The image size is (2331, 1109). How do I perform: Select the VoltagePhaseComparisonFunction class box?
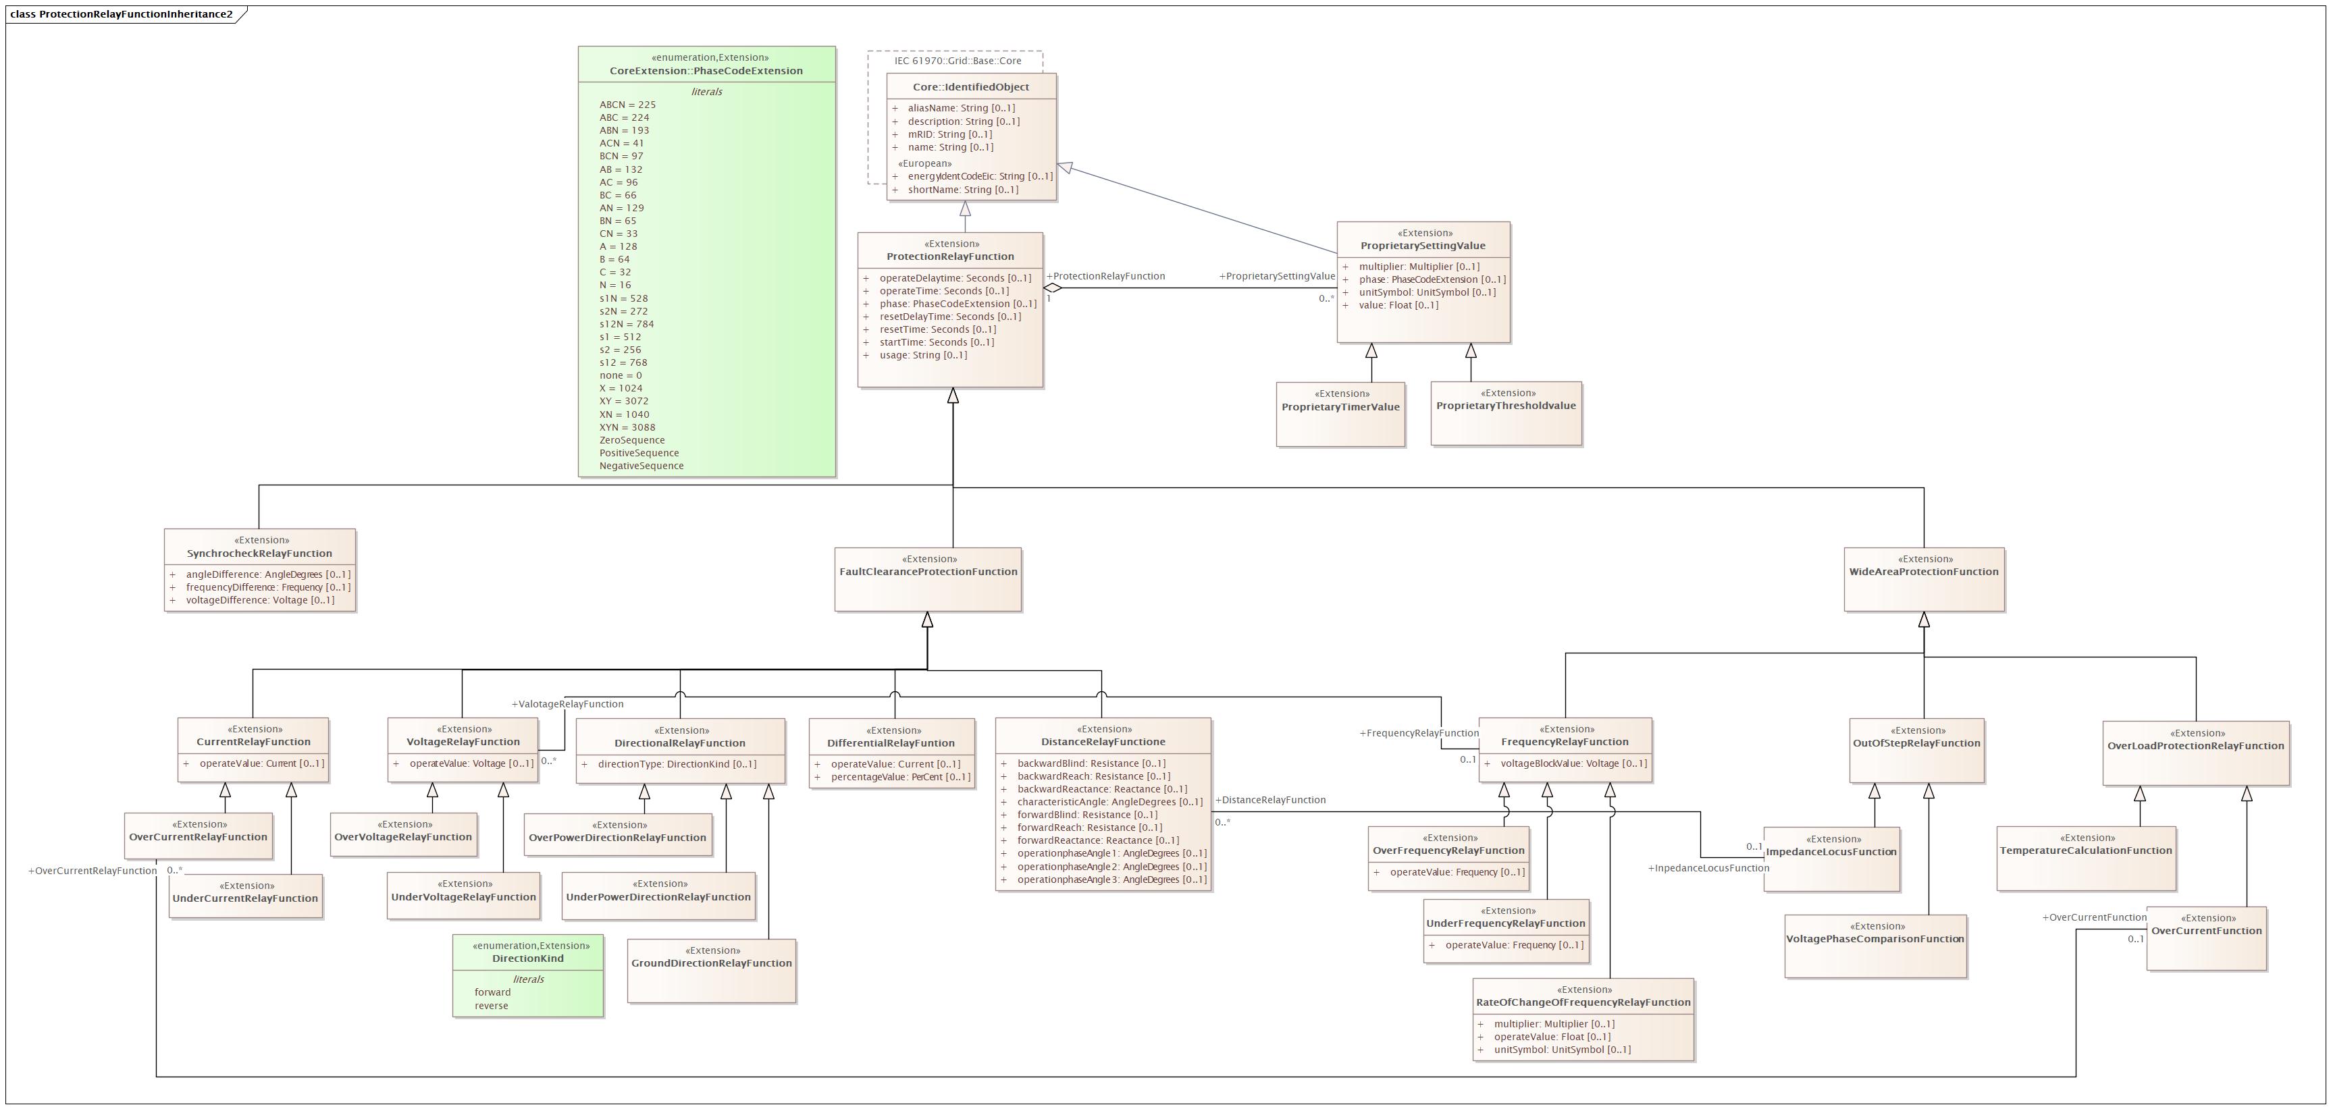(1875, 946)
